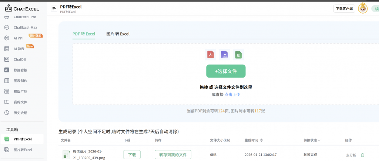This screenshot has height=161, width=379.
Task: Switch to PDF 转 Excel tab
Action: click(84, 34)
